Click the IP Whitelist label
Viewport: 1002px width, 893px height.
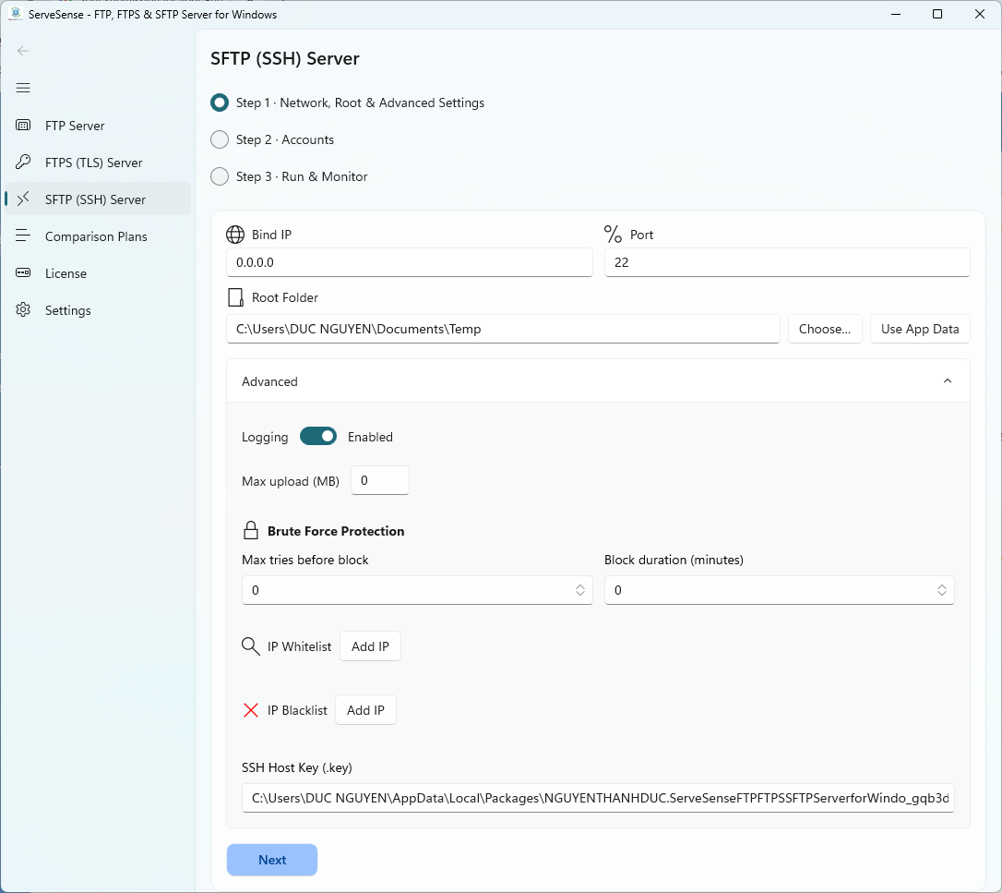[299, 646]
